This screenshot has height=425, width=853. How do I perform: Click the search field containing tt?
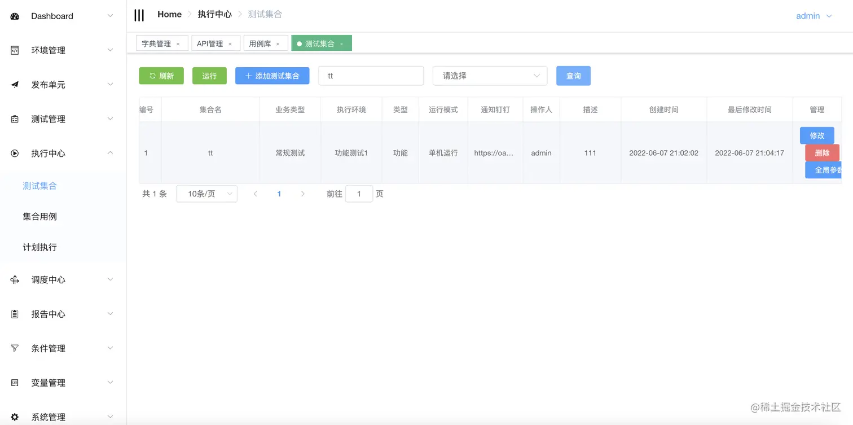coord(371,76)
